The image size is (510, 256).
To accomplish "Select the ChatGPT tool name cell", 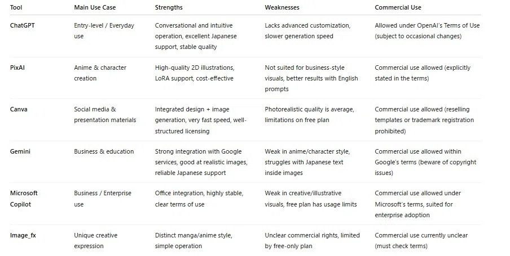I will pyautogui.click(x=22, y=25).
